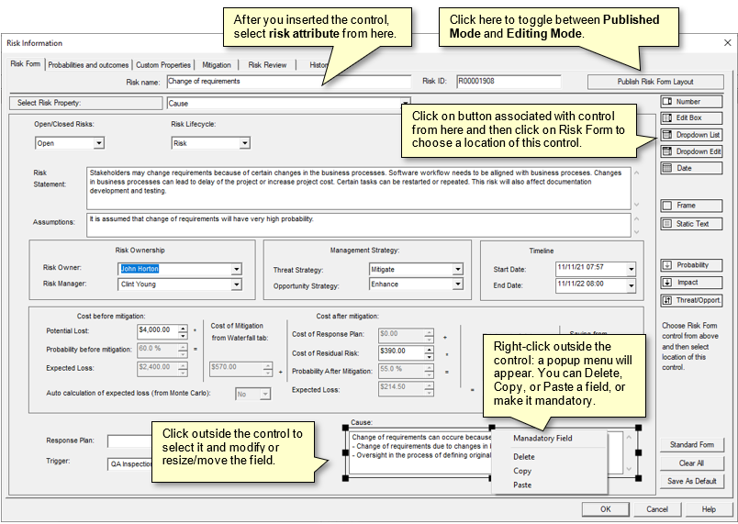This screenshot has width=738, height=524.
Task: Select the Static Text control button
Action: (x=691, y=224)
